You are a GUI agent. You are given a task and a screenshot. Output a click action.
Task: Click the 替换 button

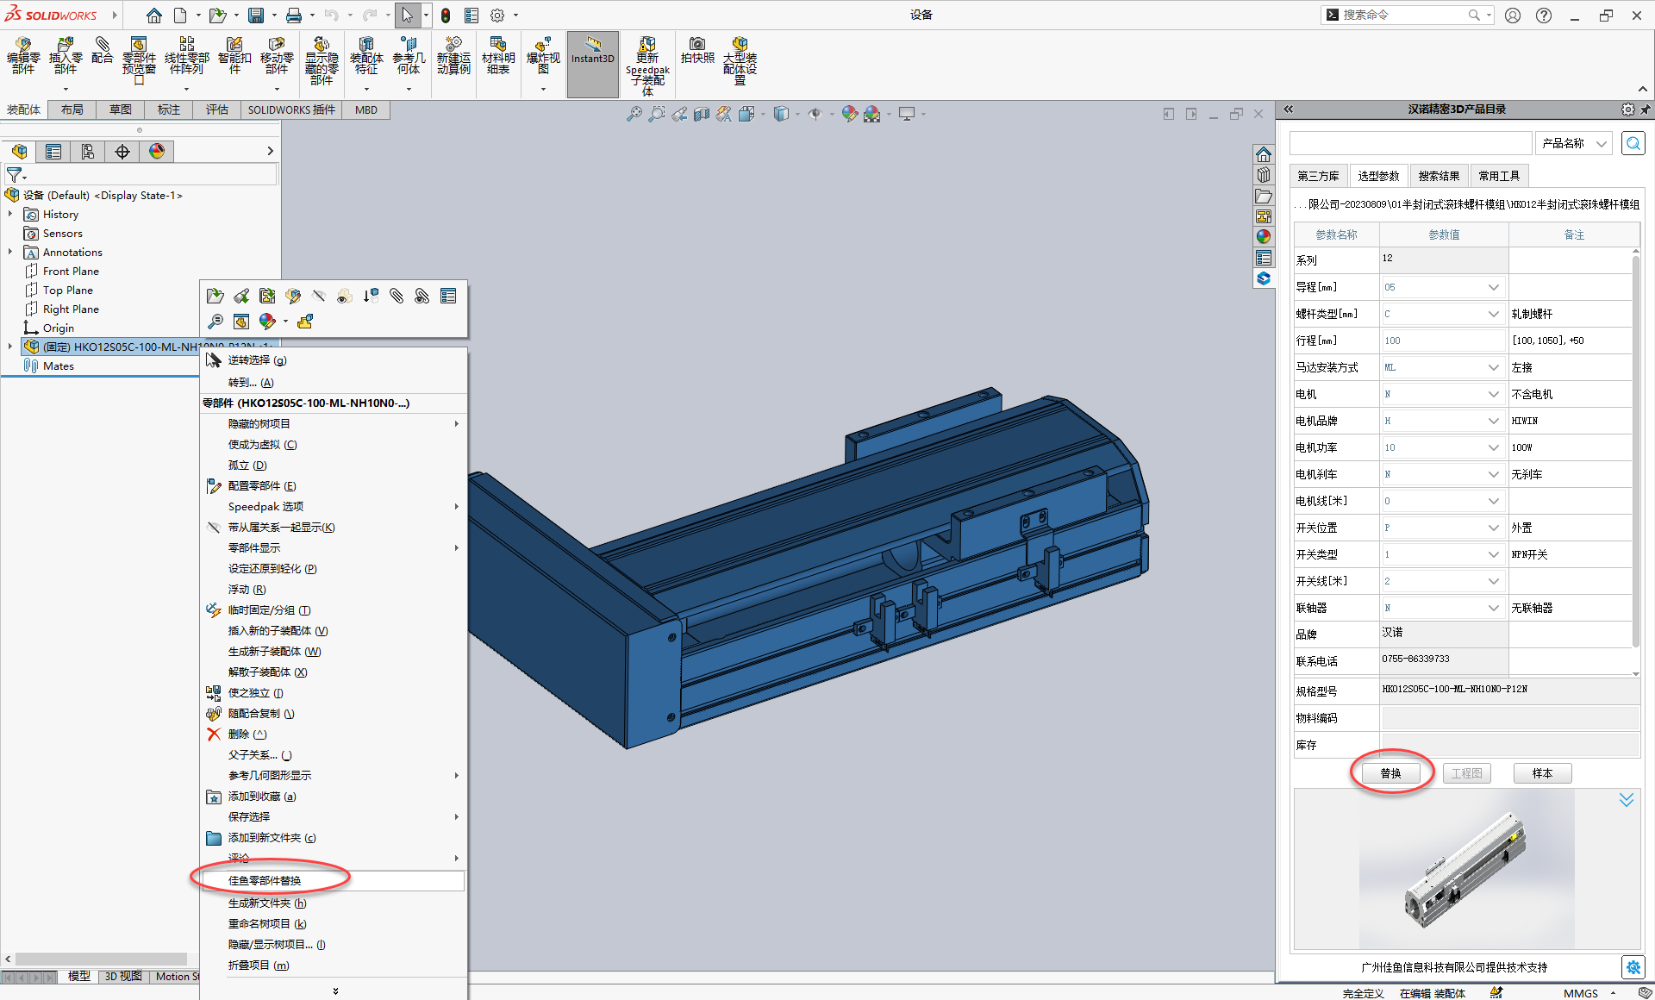(1391, 773)
